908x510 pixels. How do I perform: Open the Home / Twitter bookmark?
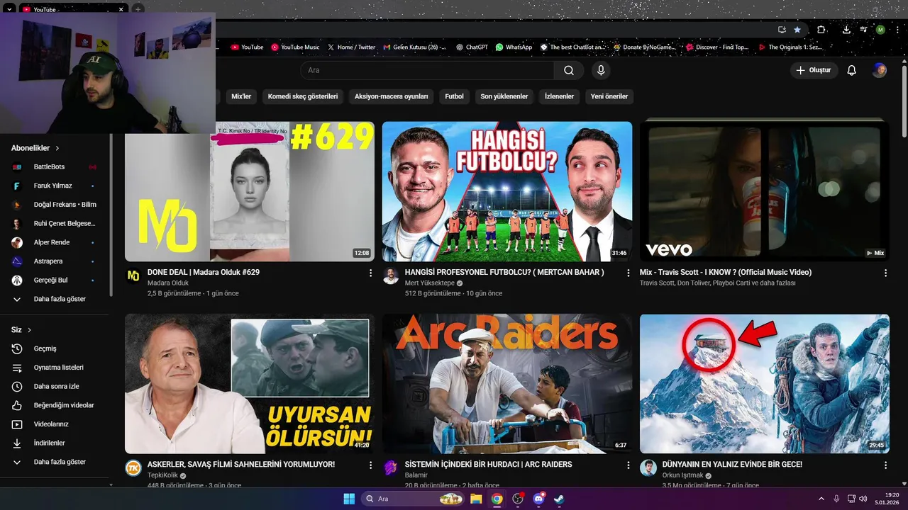[351, 47]
